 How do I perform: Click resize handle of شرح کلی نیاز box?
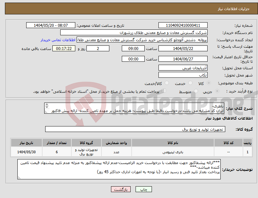click(46, 112)
